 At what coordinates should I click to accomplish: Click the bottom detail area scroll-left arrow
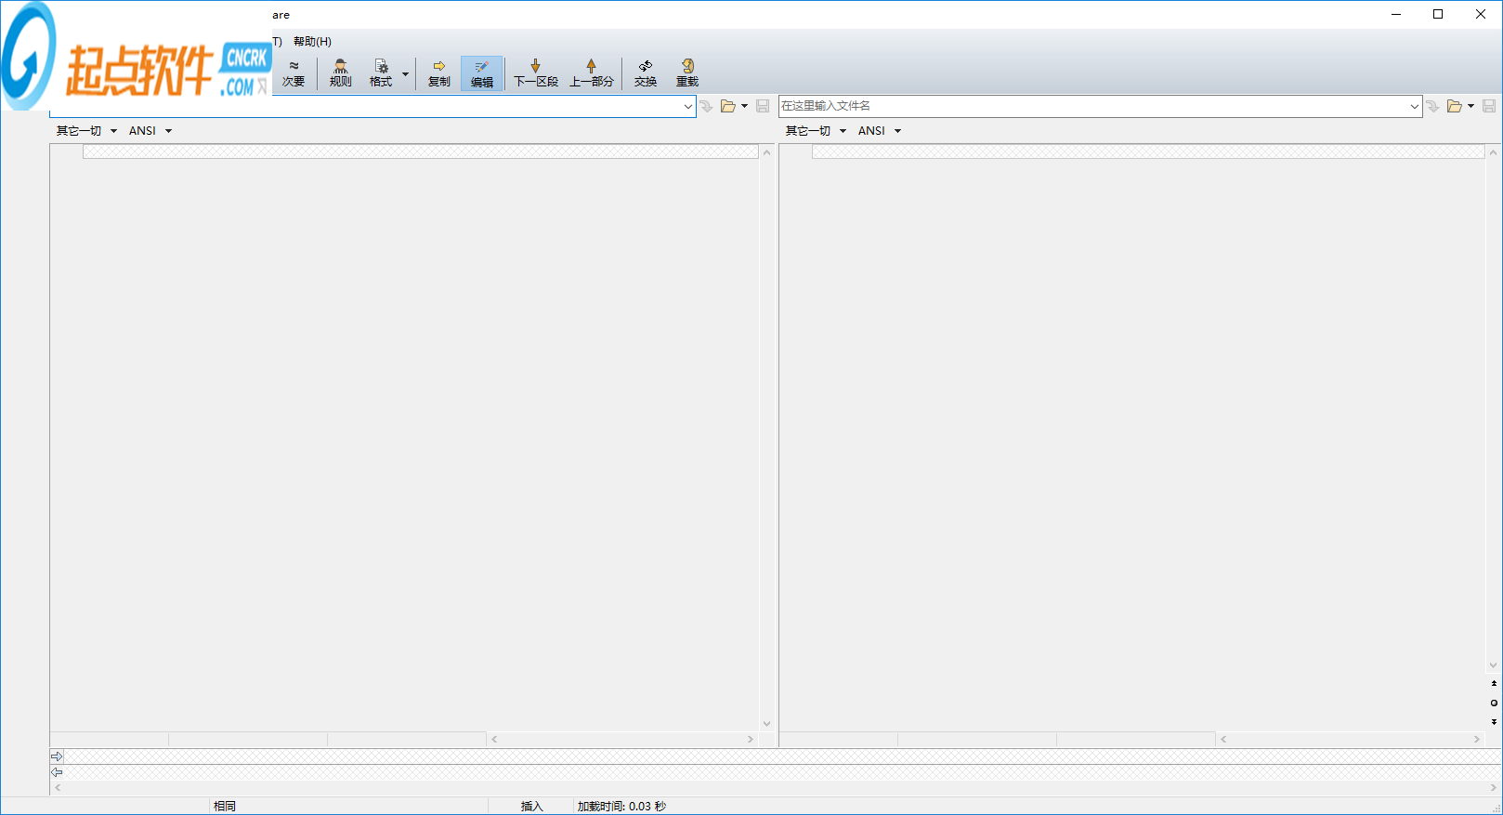tap(58, 788)
